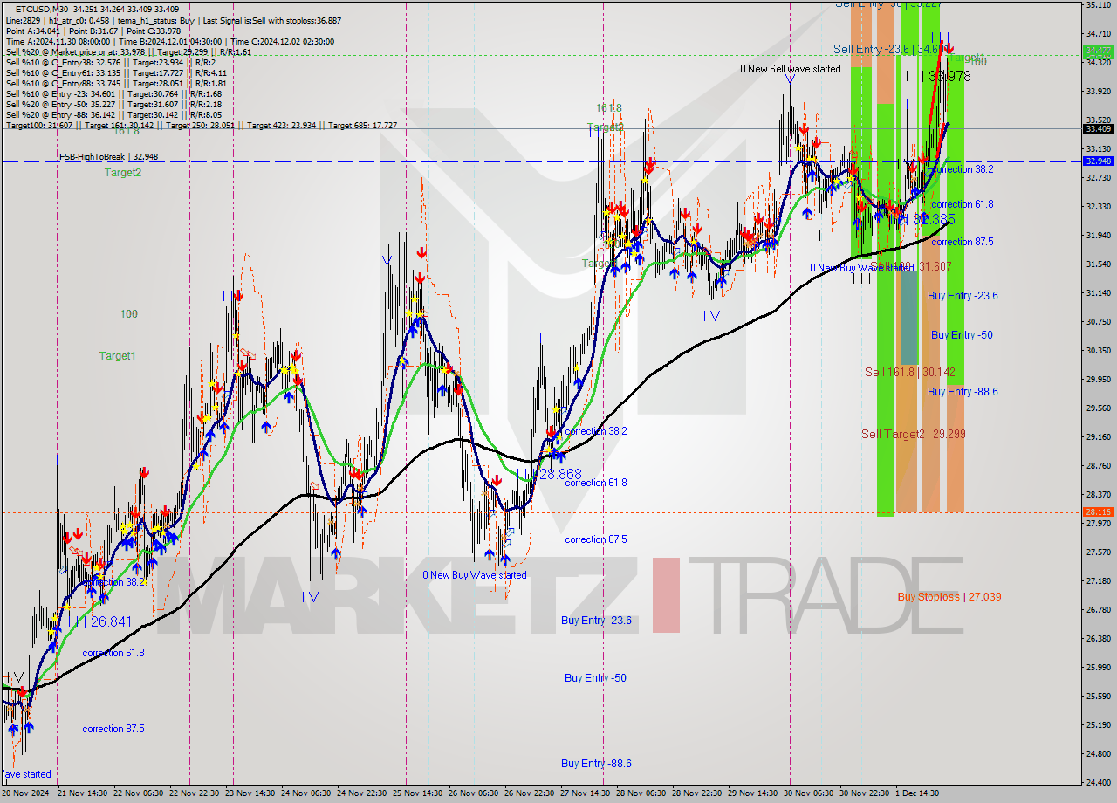Click the '1 Dec 14:30' time axis label

point(918,793)
